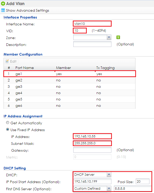Select the ge3 port row
The width and height of the screenshot is (154, 193).
point(70,87)
